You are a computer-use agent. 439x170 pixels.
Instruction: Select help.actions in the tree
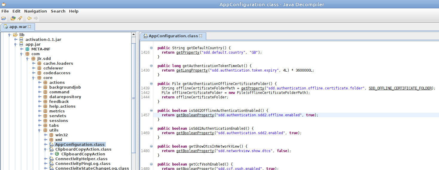point(62,106)
